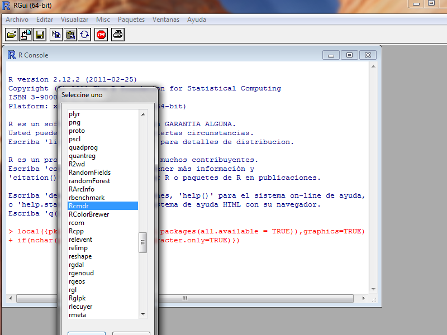The width and height of the screenshot is (447, 335).
Task: Click the Print toolbar icon
Action: click(x=118, y=35)
